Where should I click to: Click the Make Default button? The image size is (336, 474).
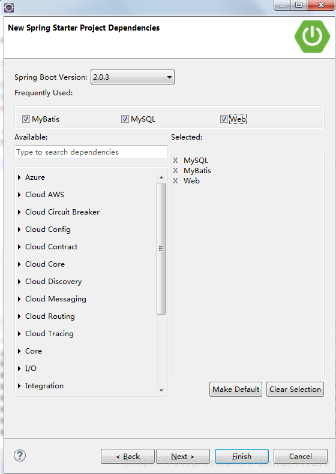(x=236, y=389)
